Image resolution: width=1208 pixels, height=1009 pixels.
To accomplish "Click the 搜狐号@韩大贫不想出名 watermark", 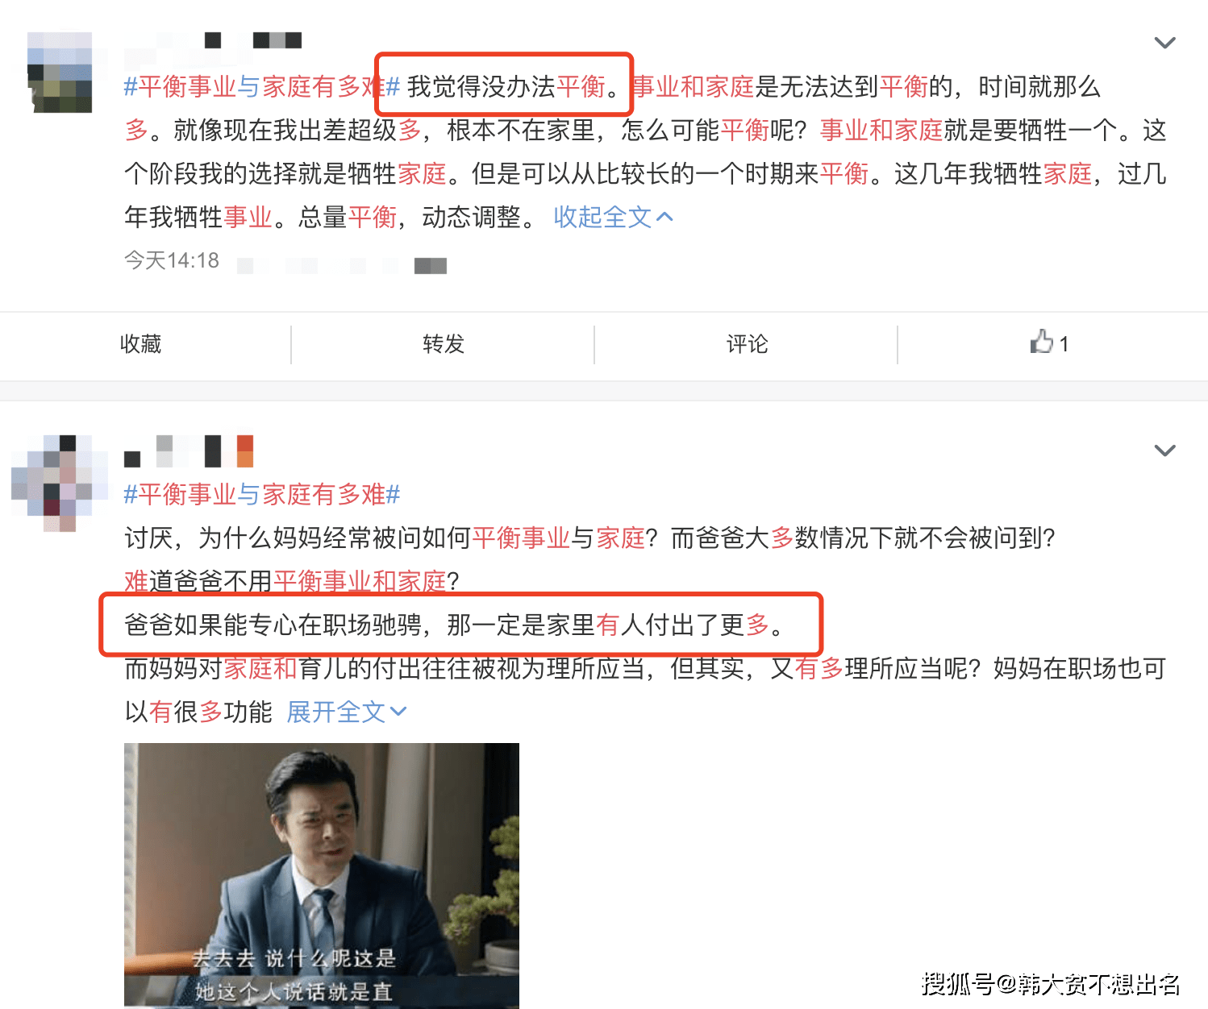I will pyautogui.click(x=1051, y=984).
